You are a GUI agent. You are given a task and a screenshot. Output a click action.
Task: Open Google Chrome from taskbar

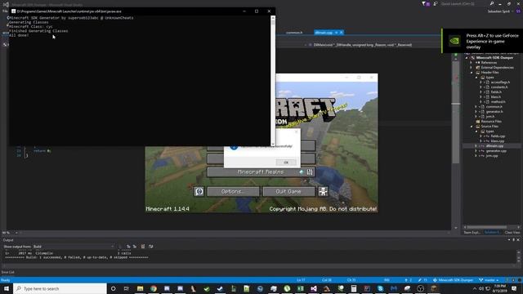click(154, 288)
